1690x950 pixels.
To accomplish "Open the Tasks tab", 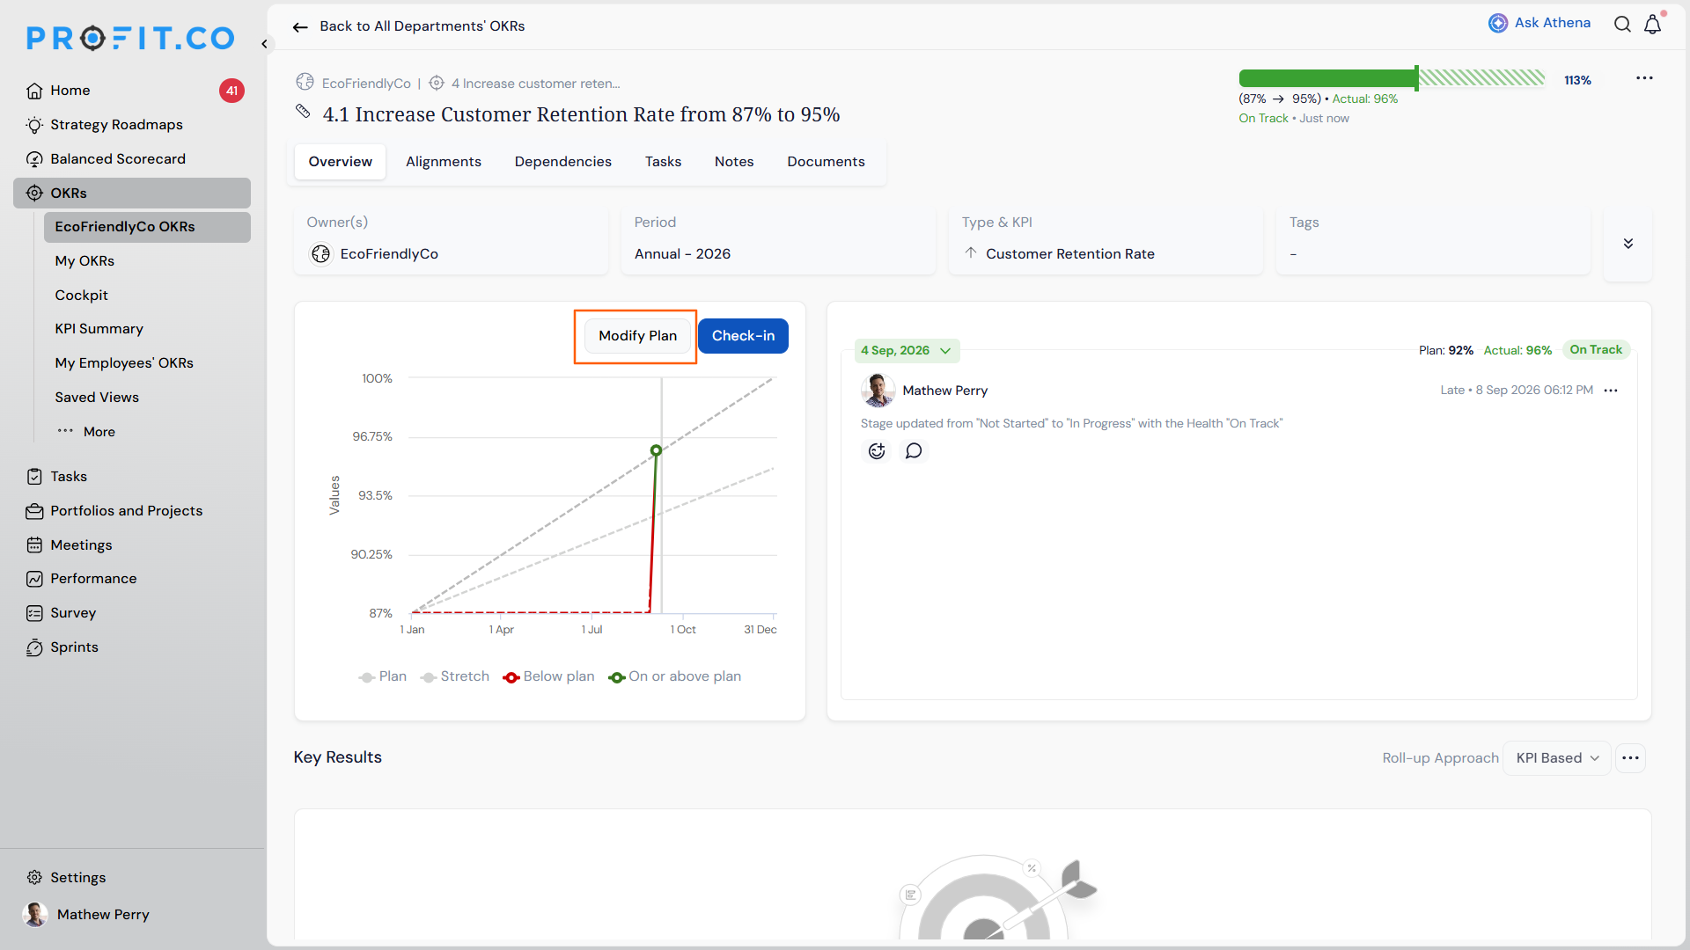I will point(663,162).
